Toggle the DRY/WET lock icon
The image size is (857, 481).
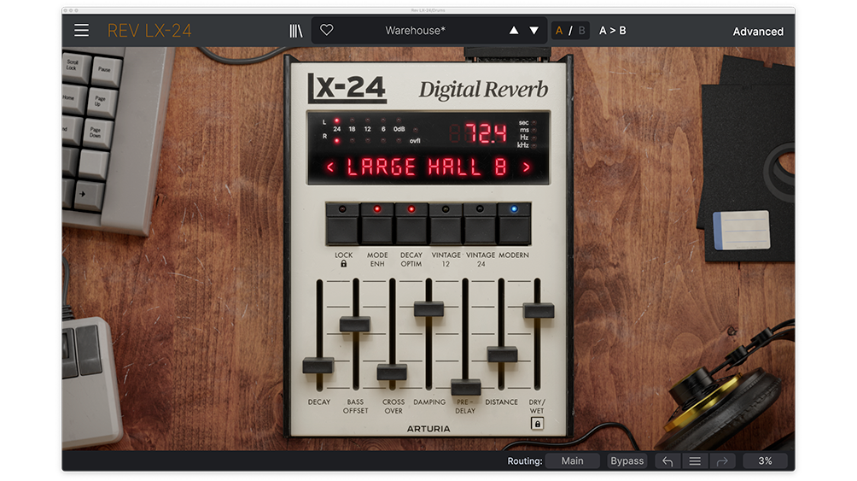(x=537, y=424)
